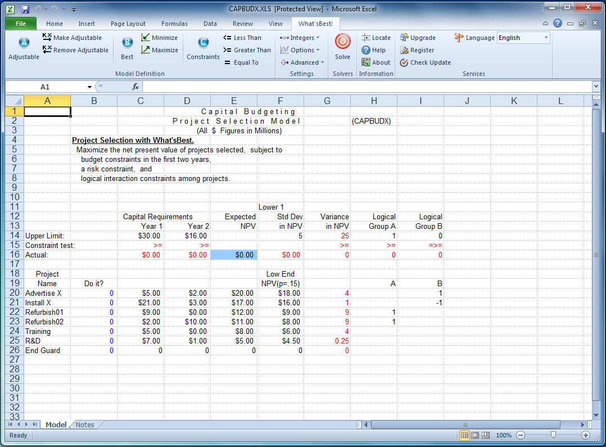This screenshot has height=447, width=606.
Task: Click the 100% zoom level
Action: click(504, 435)
